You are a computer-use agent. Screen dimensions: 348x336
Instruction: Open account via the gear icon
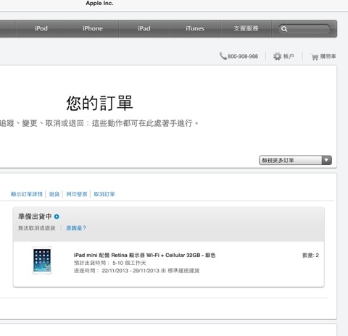point(277,56)
